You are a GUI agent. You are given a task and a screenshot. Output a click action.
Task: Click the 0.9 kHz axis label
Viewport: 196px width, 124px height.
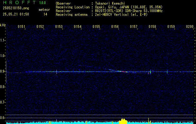[x=2, y=71]
